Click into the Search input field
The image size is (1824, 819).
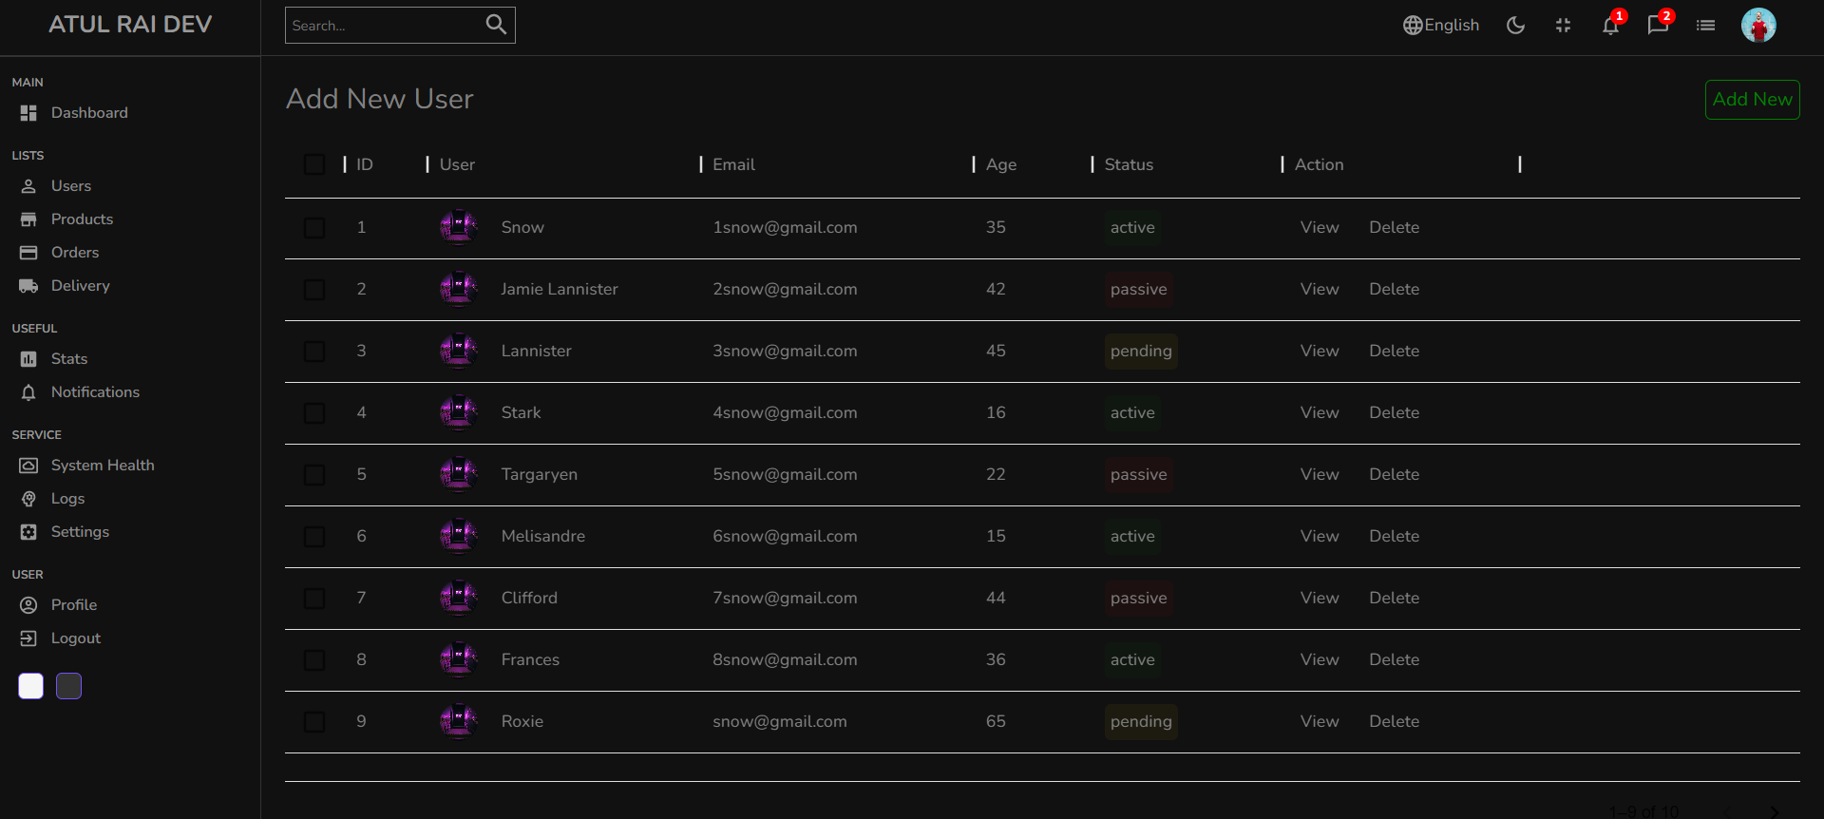tap(385, 26)
